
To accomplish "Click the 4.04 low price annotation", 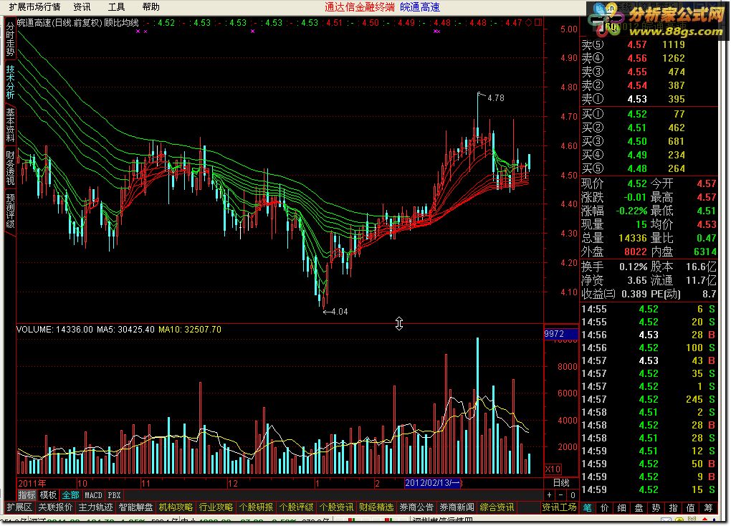I will click(x=340, y=312).
